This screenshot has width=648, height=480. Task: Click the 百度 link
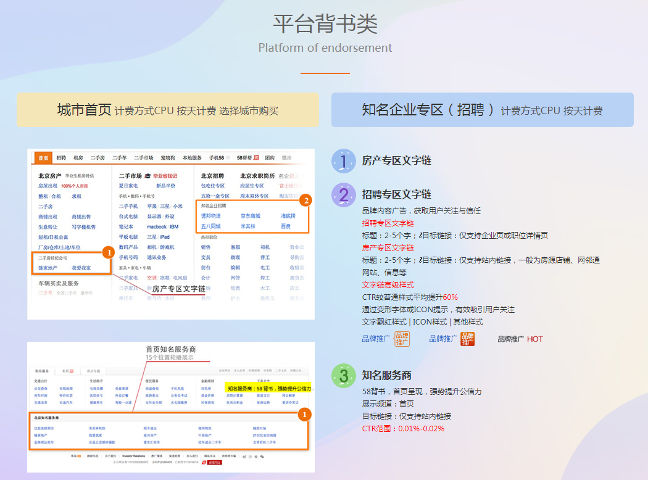pos(286,226)
